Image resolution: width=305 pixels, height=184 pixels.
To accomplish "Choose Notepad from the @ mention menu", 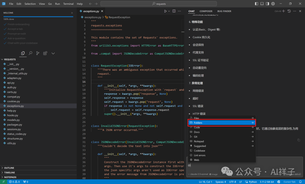I will [x=222, y=141].
